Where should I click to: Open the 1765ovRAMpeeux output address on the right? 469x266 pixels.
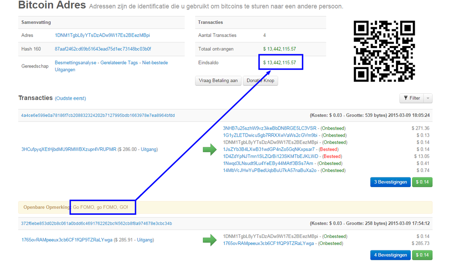click(269, 243)
